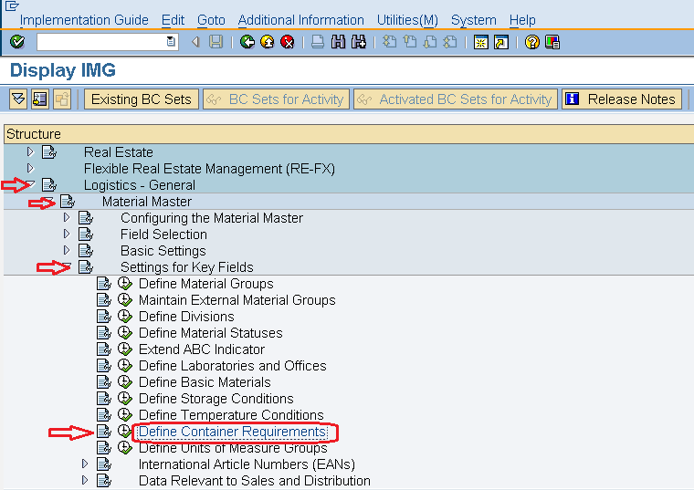Click the Last Page icon
The height and width of the screenshot is (490, 694).
[450, 42]
